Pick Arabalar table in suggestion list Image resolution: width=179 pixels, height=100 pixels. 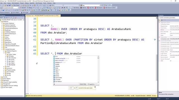(75, 64)
